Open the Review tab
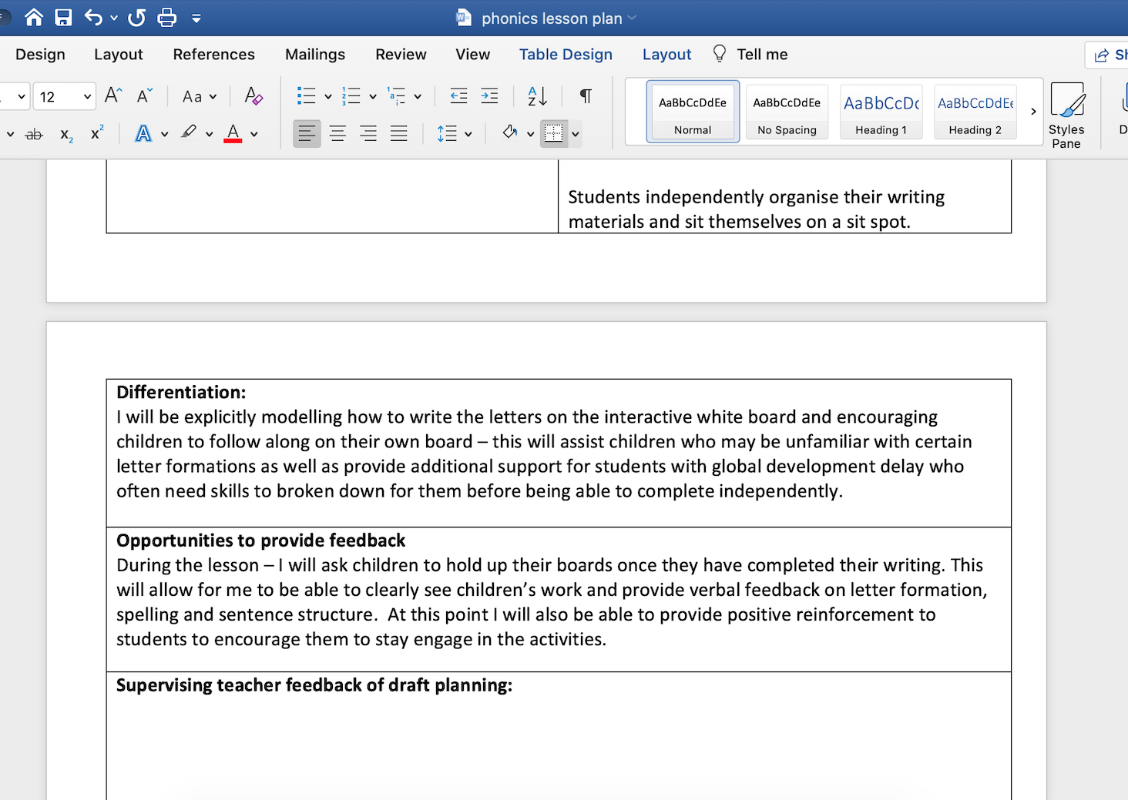Image resolution: width=1128 pixels, height=800 pixels. 401,54
